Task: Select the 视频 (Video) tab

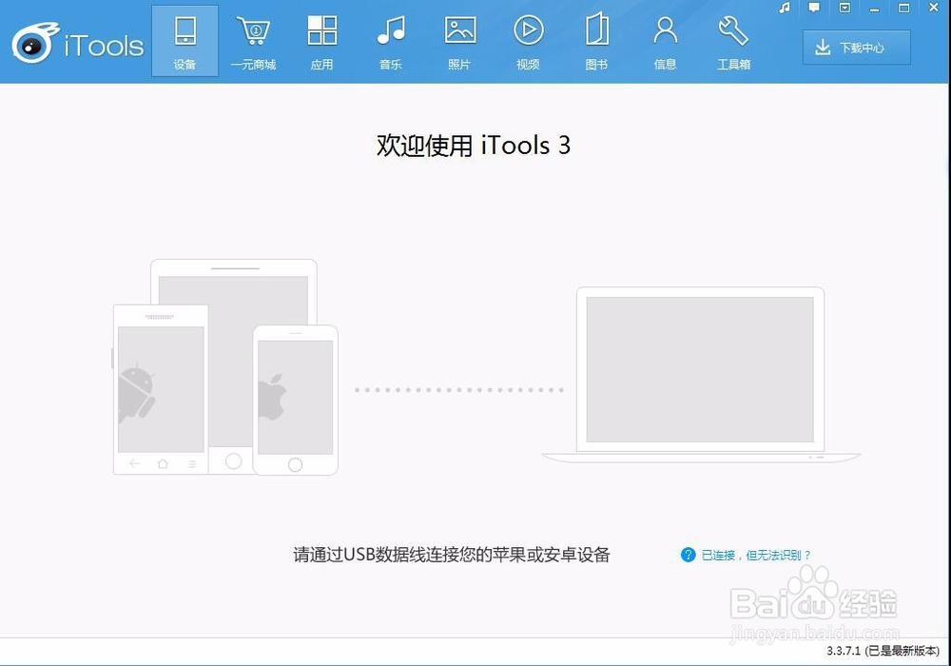Action: pyautogui.click(x=528, y=41)
